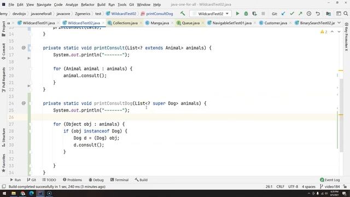The height and width of the screenshot is (197, 350).
Task: Switch to the NavigableSetTest01.java tab
Action: pyautogui.click(x=232, y=23)
